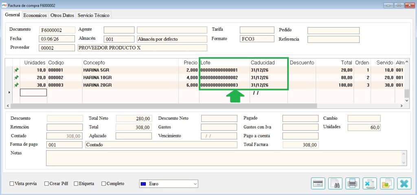Click the folder import document icon button
Image resolution: width=417 pixels, height=195 pixels.
click(x=387, y=183)
